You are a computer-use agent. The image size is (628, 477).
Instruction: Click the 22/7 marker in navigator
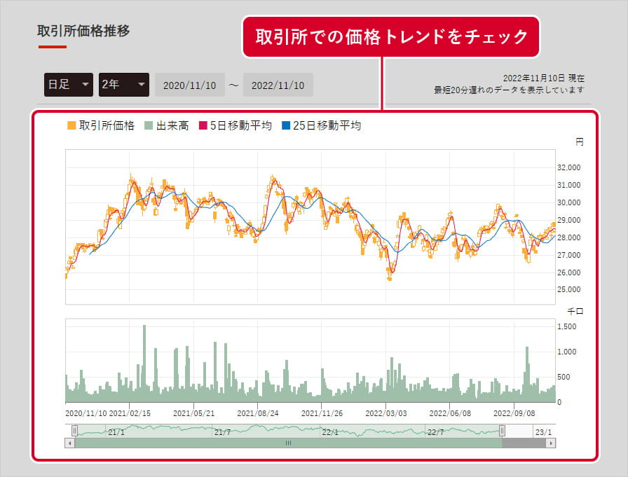pos(436,432)
